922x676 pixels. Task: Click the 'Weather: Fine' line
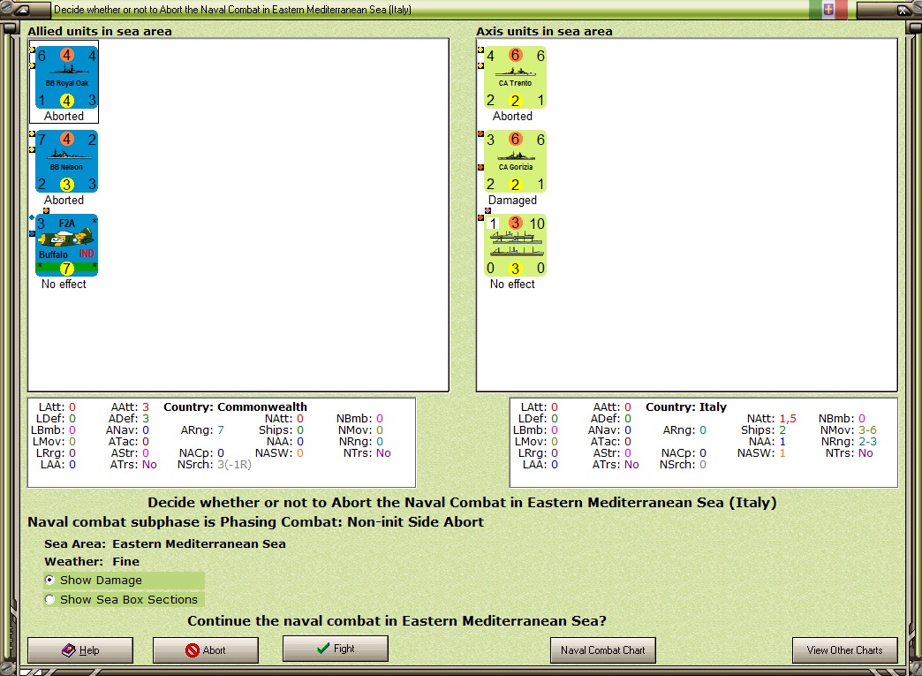(x=92, y=561)
